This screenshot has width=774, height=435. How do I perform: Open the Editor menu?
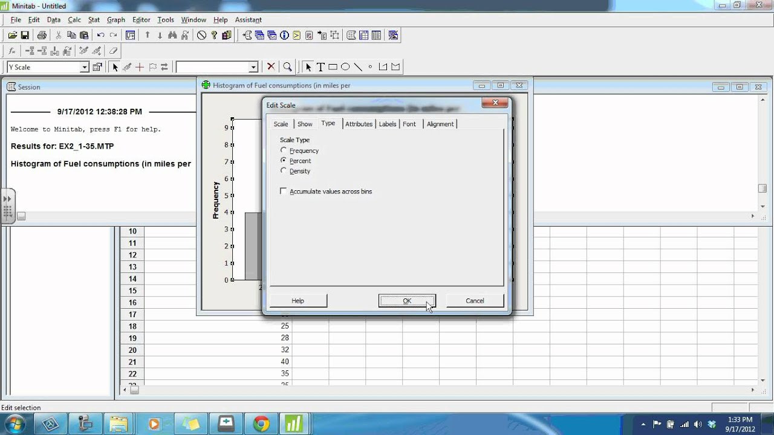[x=141, y=20]
